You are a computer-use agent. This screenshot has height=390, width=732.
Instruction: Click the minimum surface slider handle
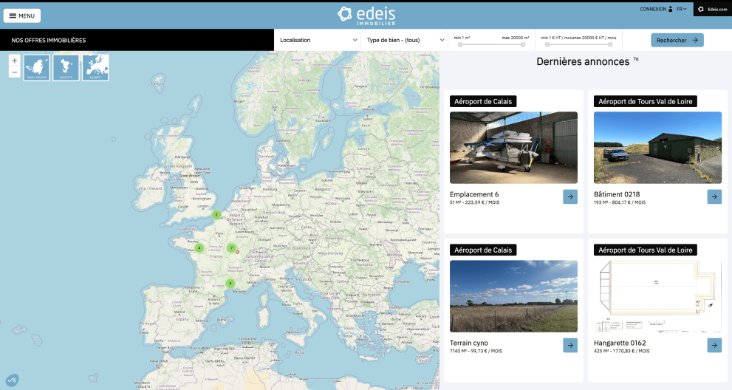click(460, 45)
